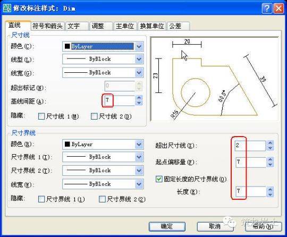This screenshot has width=287, height=237.
Task: Click the 确定 button
Action: pyautogui.click(x=167, y=226)
